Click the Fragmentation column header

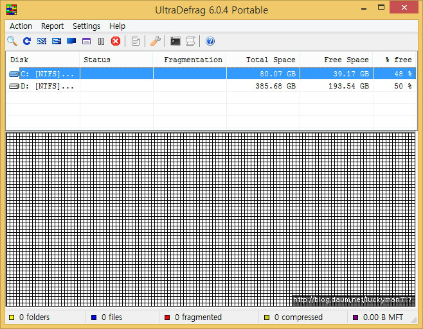coord(190,60)
